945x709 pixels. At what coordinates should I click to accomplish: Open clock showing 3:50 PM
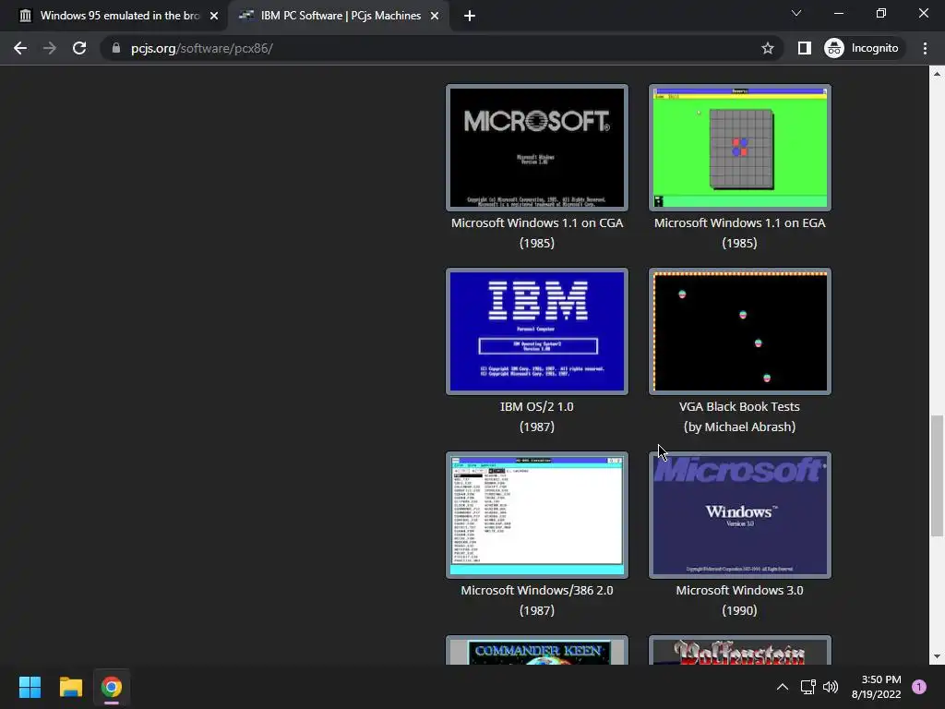[x=877, y=687]
